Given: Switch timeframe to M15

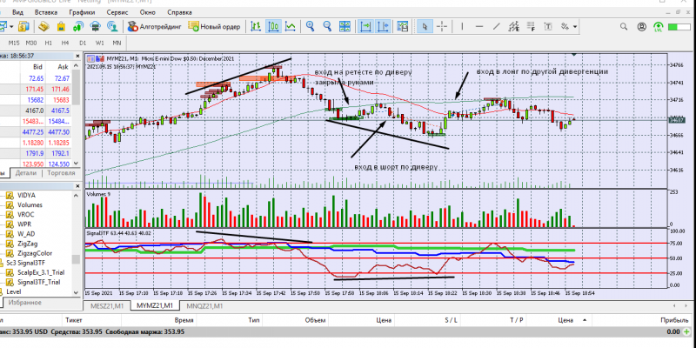Looking at the screenshot, I should tap(14, 43).
